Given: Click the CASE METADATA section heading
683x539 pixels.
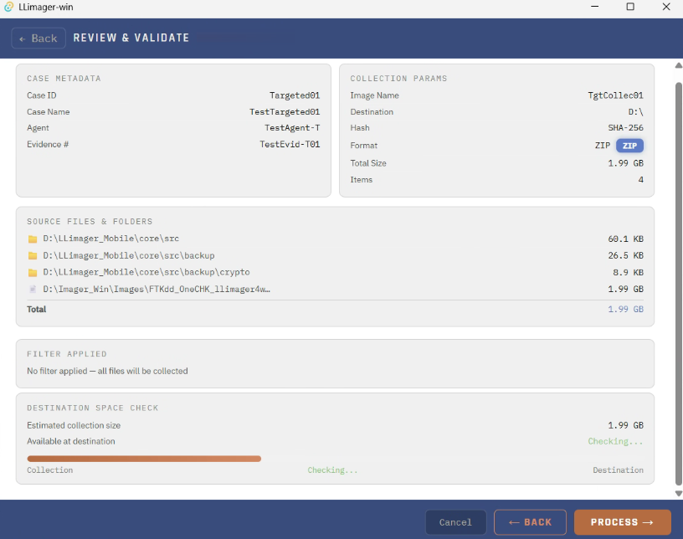Looking at the screenshot, I should point(64,79).
